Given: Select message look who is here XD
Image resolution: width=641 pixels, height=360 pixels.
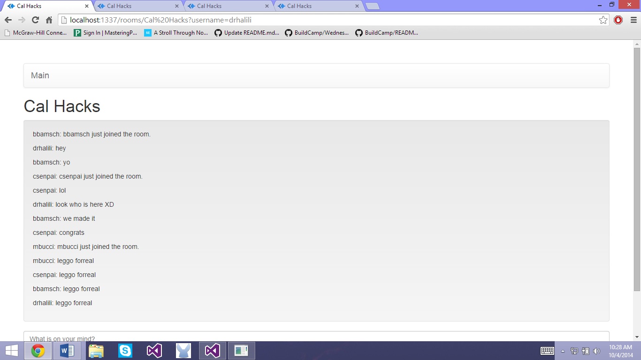Looking at the screenshot, I should 73,204.
